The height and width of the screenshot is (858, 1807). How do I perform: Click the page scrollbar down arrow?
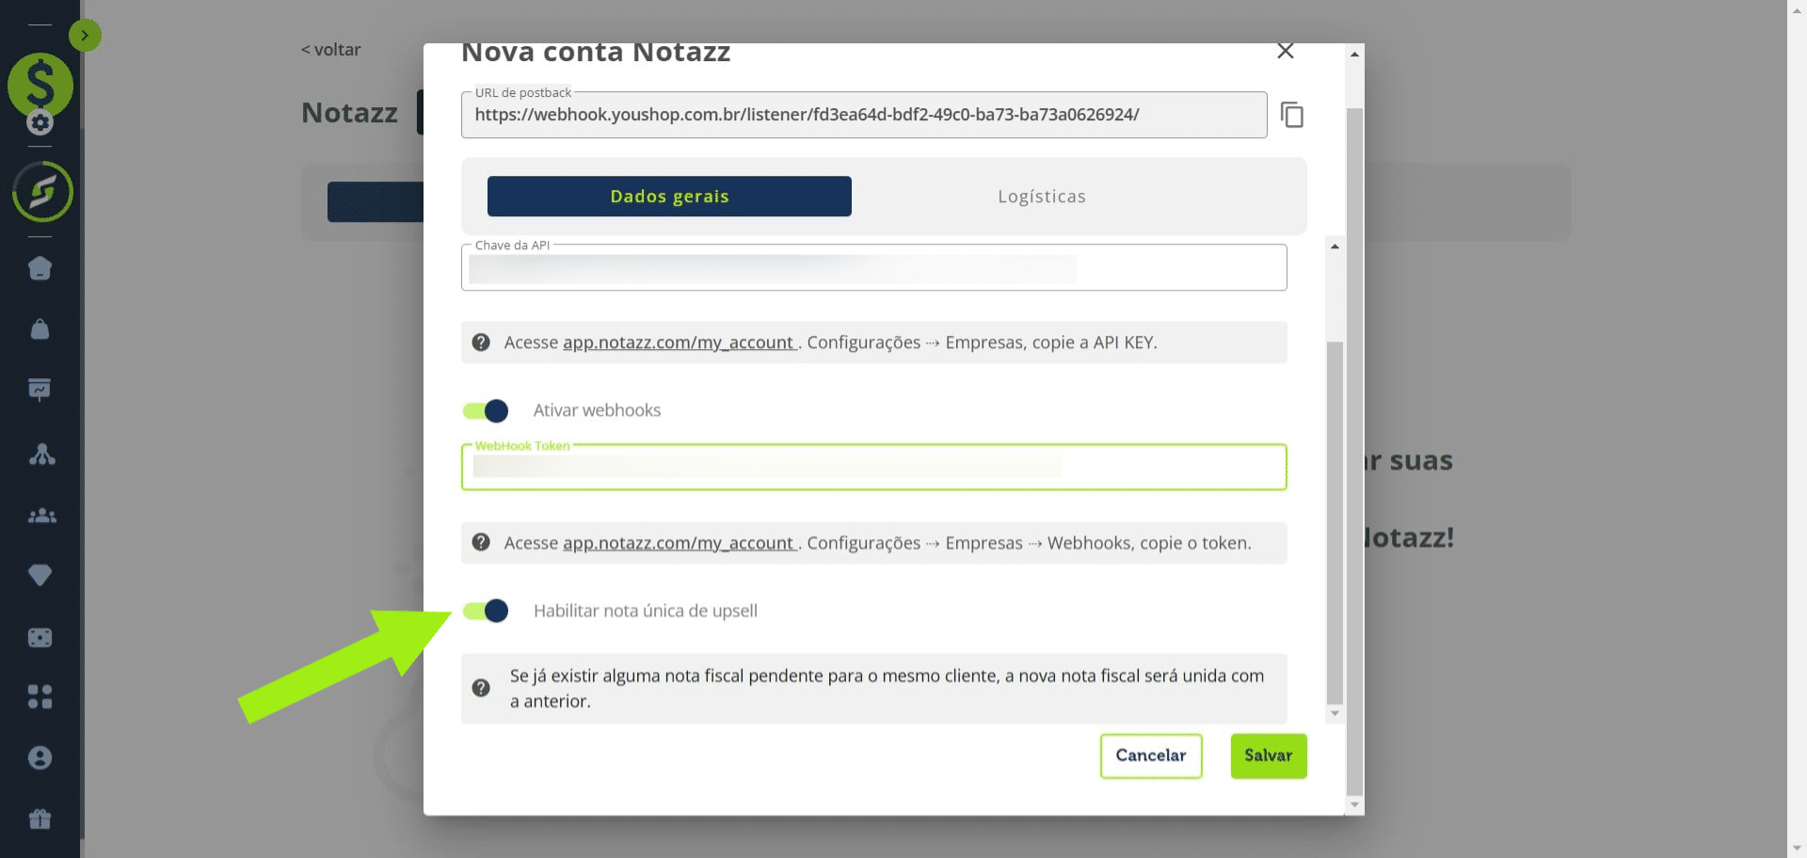[1798, 849]
